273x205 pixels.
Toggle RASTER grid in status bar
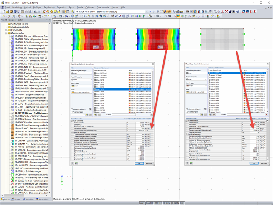(x=149, y=203)
